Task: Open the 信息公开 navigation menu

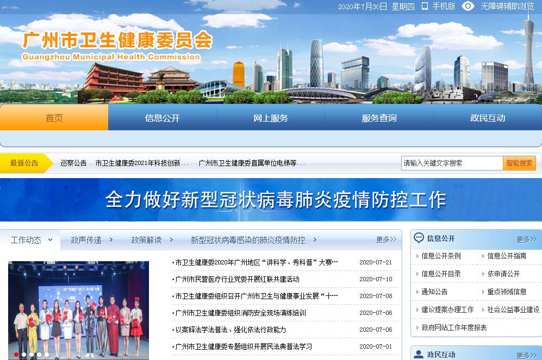Action: [163, 118]
